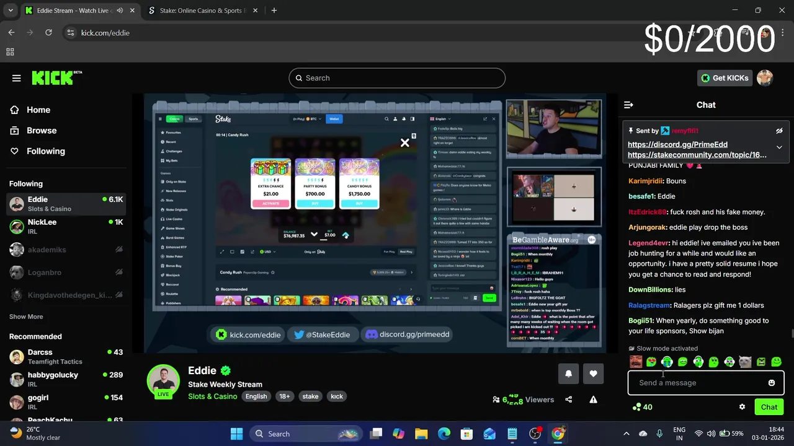Open the user profile avatar menu
Viewport: 794px width, 446px height.
[765, 78]
